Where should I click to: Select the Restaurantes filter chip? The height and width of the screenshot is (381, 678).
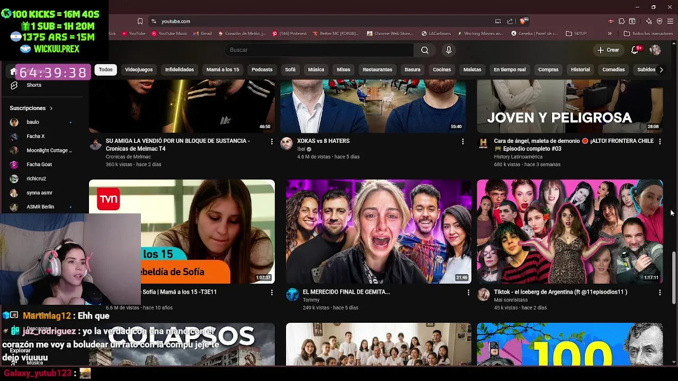click(377, 69)
